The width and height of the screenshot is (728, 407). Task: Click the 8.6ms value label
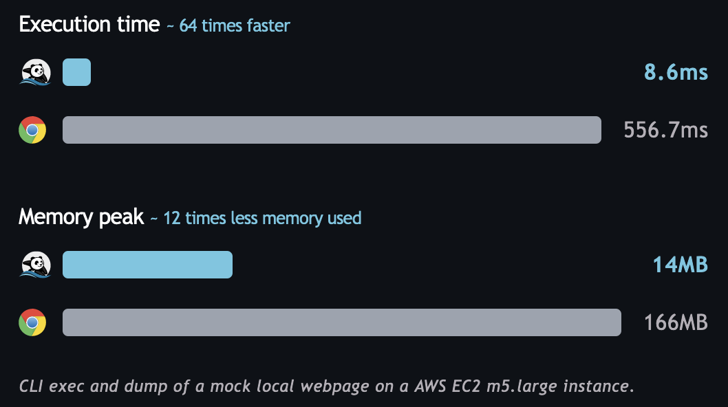coord(676,72)
